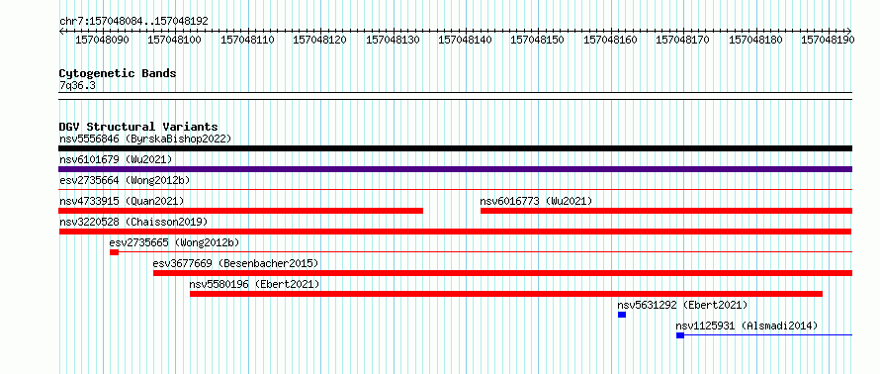The width and height of the screenshot is (880, 374).
Task: Open the nsv6101679 (Wu2021) label
Action: [x=116, y=159]
